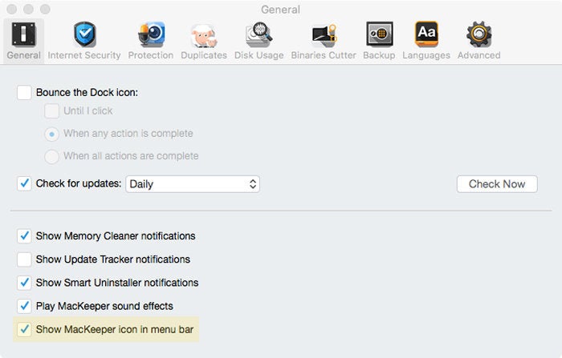This screenshot has height=358, width=562.
Task: Open Backup safe icon pane
Action: (380, 34)
